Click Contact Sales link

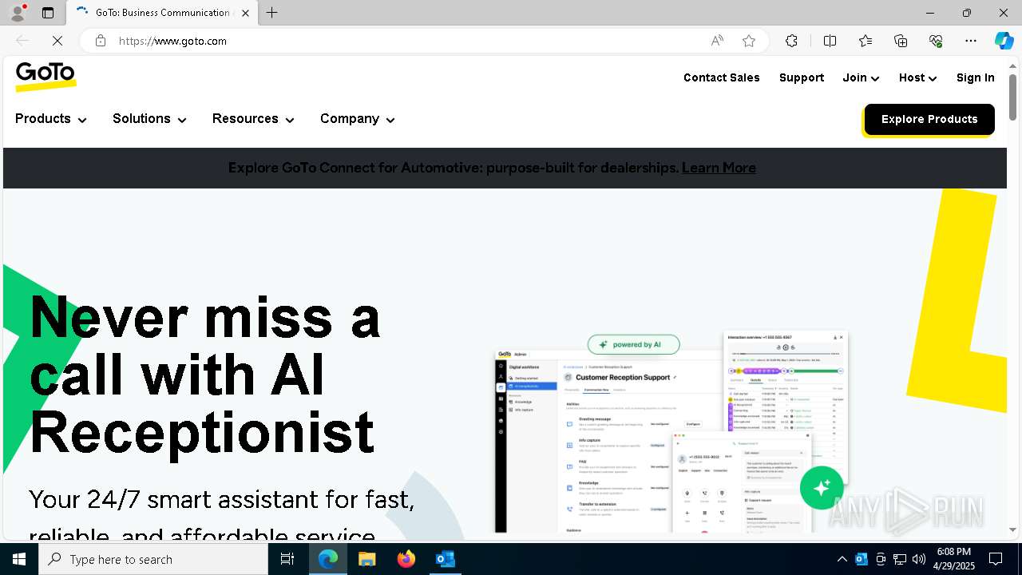pyautogui.click(x=722, y=77)
